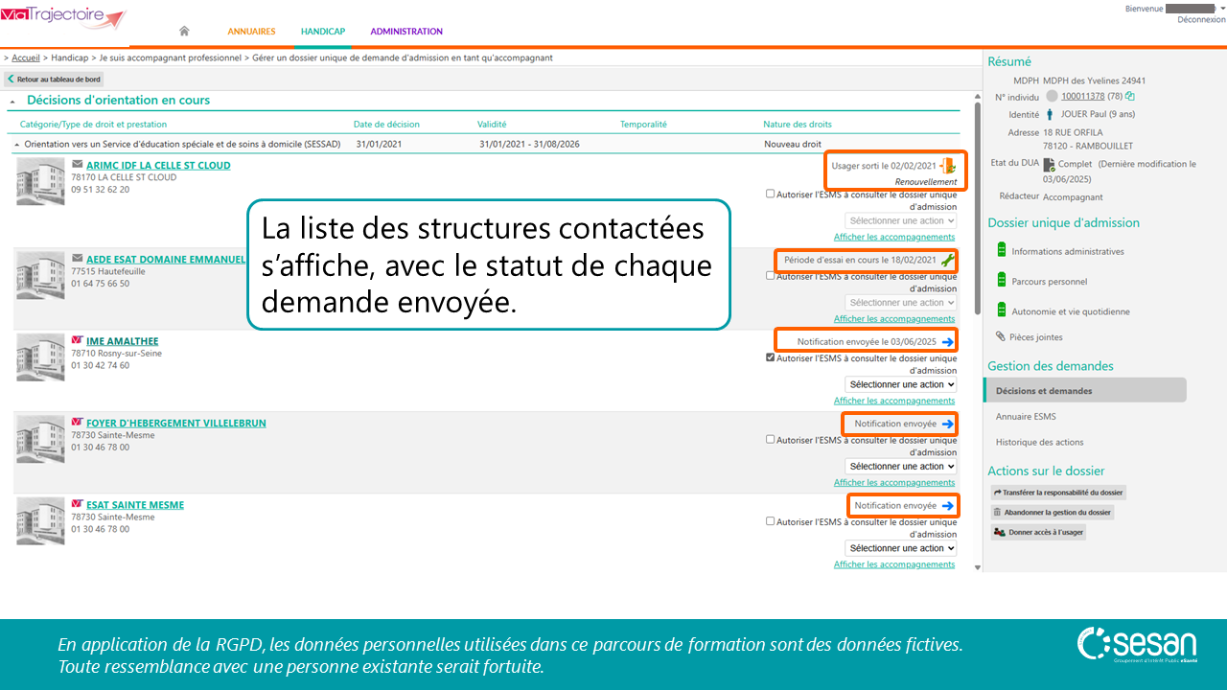Screen dimensions: 1227x690
Task: Collapse the Décisions d'orientation en cours section
Action: [x=12, y=101]
